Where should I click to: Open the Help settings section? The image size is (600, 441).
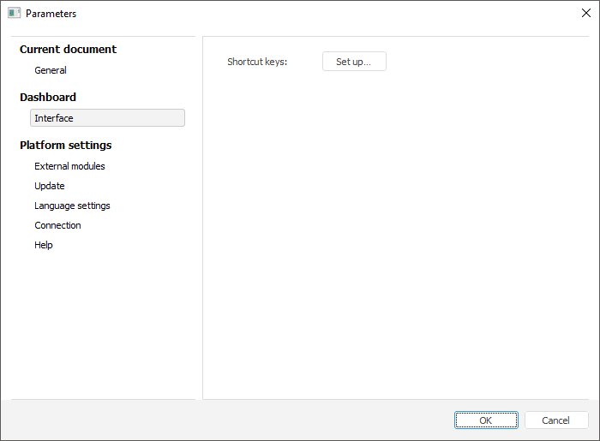(x=44, y=245)
